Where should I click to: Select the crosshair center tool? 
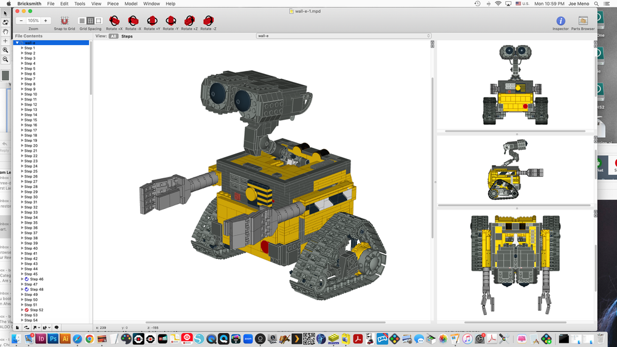tap(5, 41)
